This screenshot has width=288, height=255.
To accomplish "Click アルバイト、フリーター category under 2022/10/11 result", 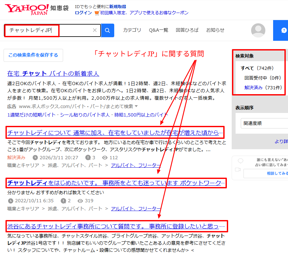I will 136,209.
